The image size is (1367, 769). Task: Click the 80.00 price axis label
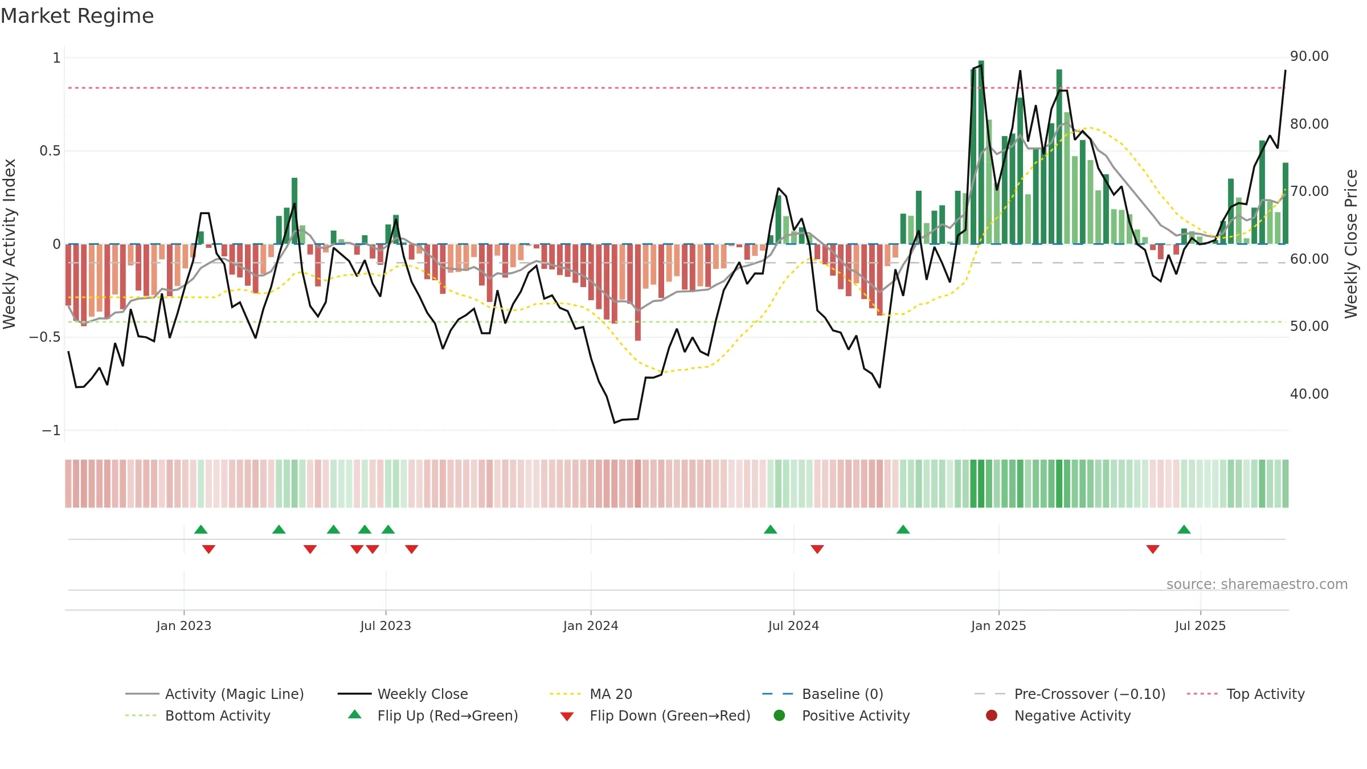point(1309,124)
